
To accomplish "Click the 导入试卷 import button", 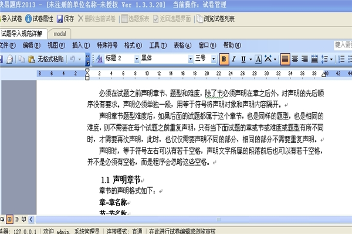I will point(11,19).
